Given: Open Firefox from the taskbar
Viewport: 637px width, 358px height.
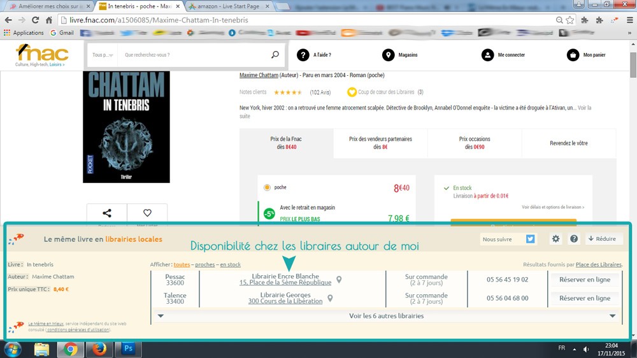Looking at the screenshot, I should pyautogui.click(x=99, y=349).
